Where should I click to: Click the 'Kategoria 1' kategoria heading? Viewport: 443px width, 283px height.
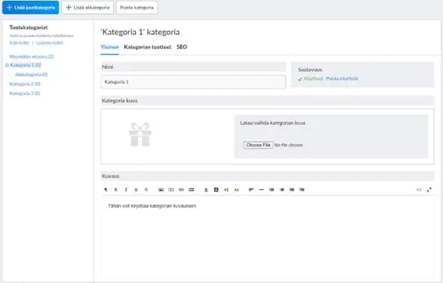(140, 32)
